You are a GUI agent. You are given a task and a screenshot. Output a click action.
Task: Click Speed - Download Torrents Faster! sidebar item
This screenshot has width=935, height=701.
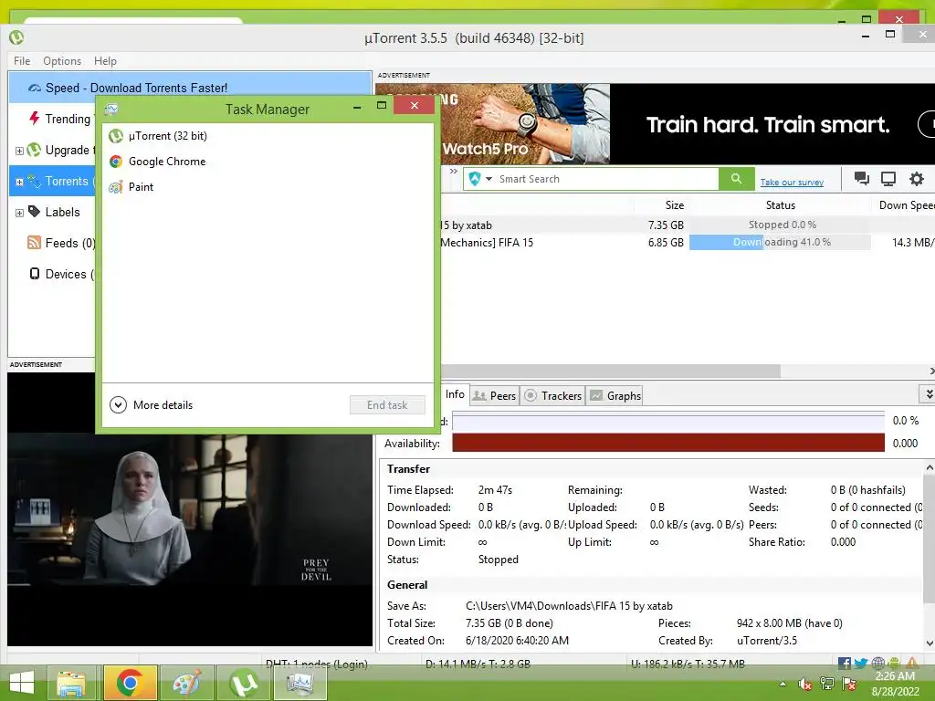190,88
